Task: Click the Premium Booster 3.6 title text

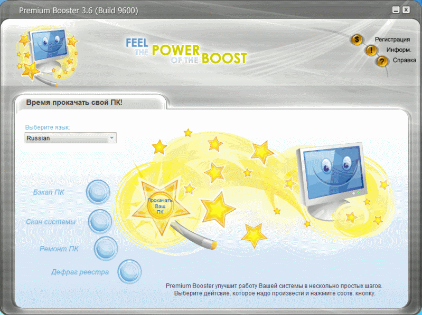Action: 79,11
